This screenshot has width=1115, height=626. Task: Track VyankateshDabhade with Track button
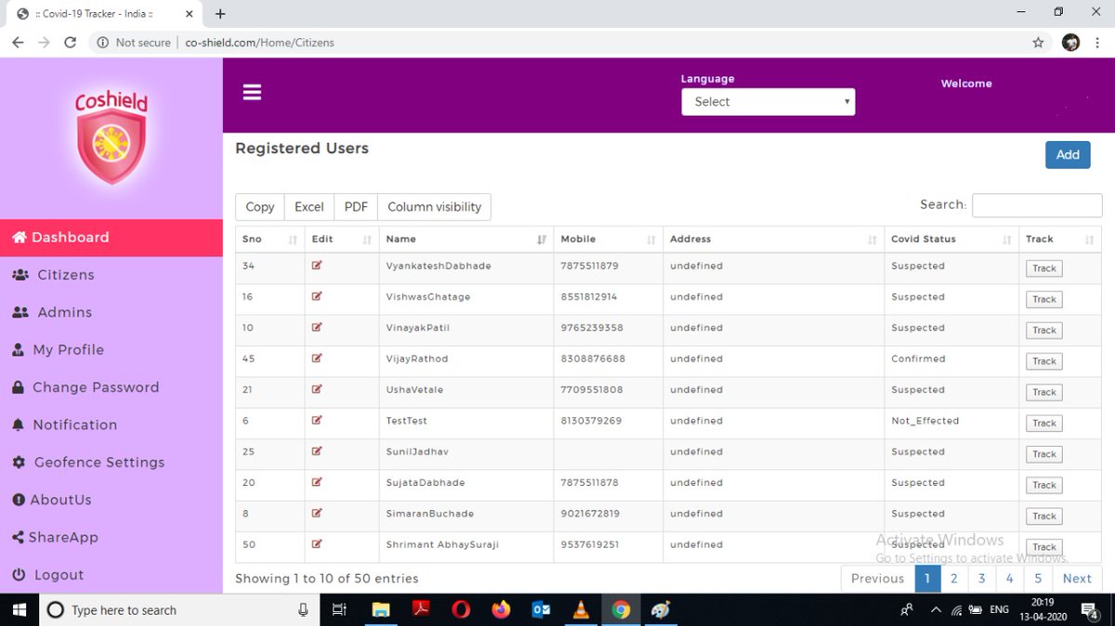[x=1044, y=268]
